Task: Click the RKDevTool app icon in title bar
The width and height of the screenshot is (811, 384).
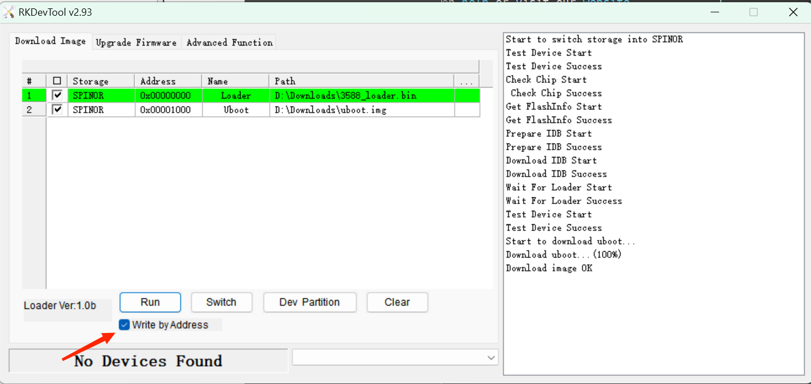Action: (9, 12)
